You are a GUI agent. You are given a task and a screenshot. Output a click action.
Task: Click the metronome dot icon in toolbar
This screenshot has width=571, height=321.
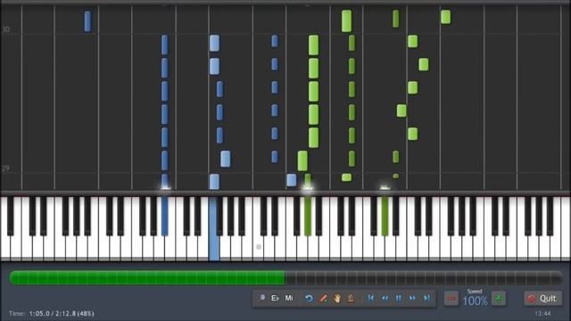pos(261,298)
